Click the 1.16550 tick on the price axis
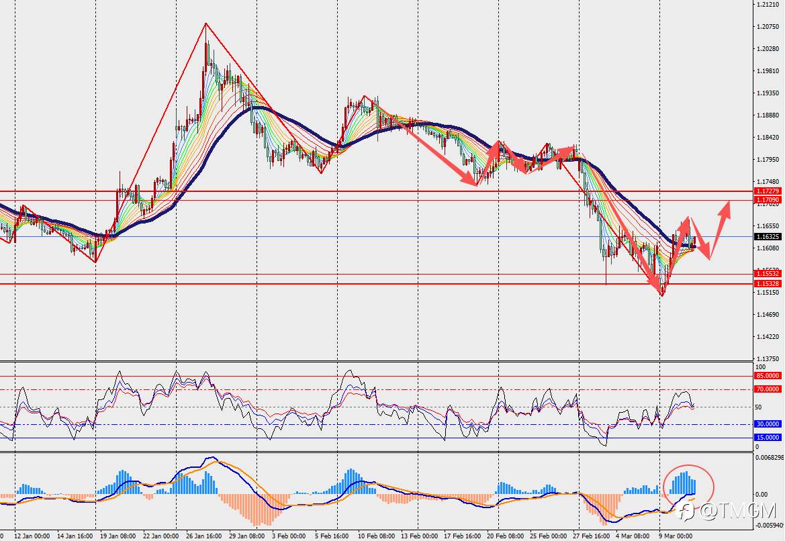785x541 pixels. click(x=768, y=226)
